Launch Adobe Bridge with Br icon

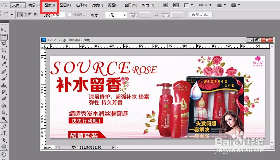165,5
